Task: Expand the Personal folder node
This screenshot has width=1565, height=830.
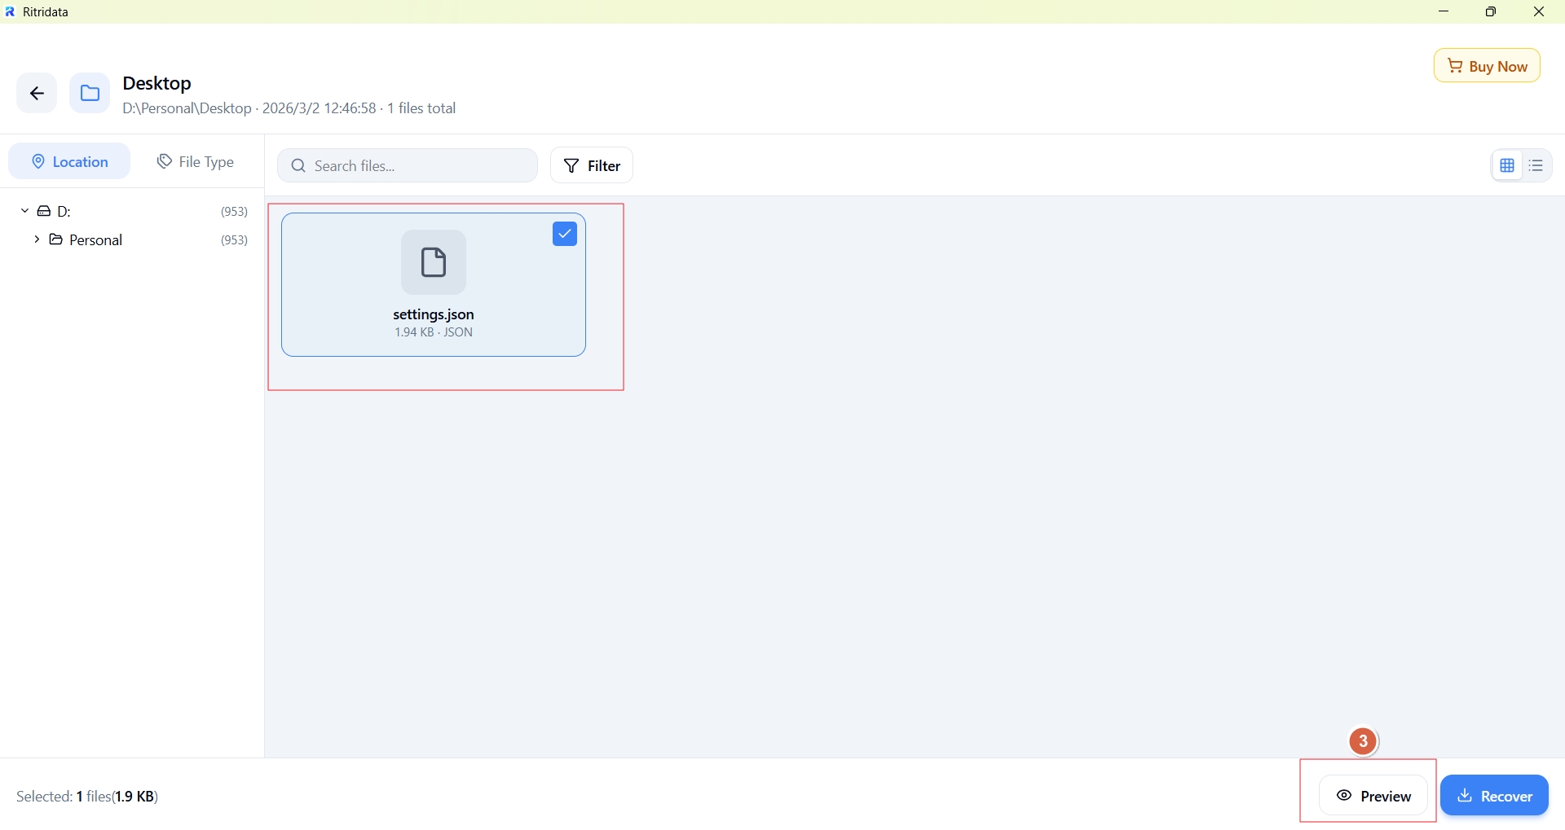Action: 37,240
